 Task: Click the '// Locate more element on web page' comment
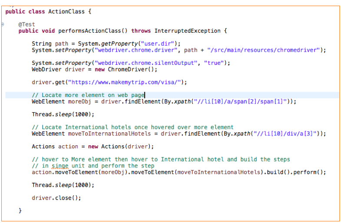[x=88, y=95]
